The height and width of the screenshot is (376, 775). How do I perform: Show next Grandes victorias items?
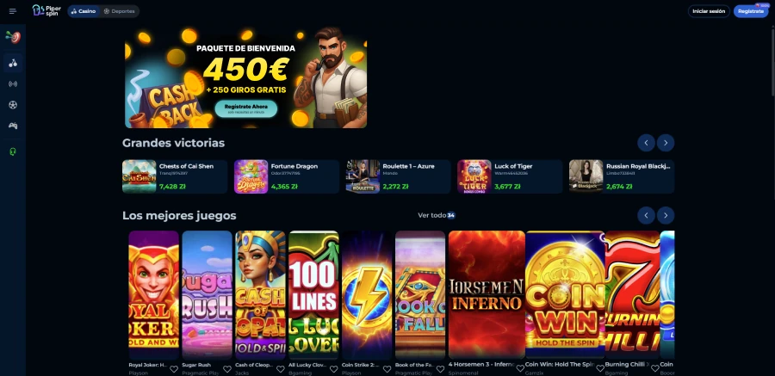pos(666,143)
